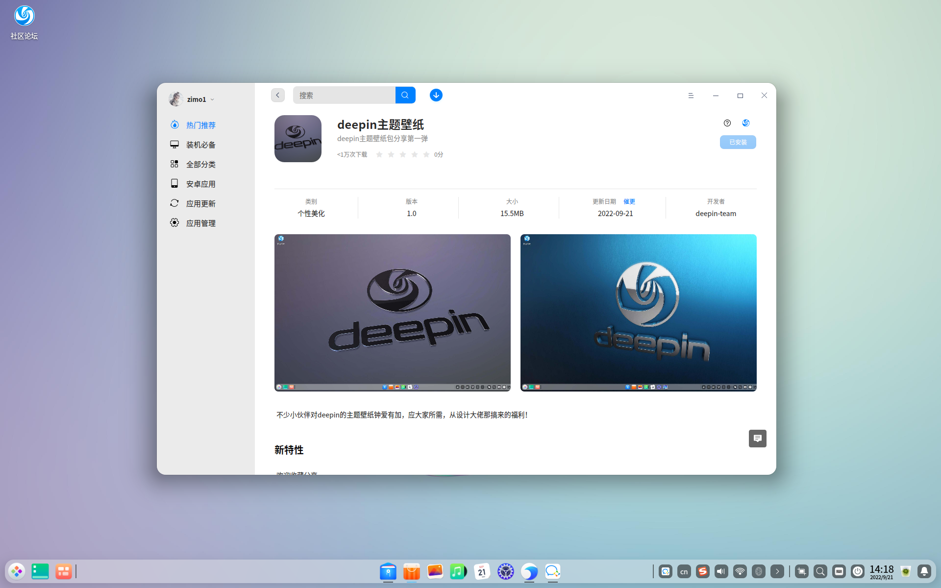
Task: Open the browser dock icon
Action: 529,571
